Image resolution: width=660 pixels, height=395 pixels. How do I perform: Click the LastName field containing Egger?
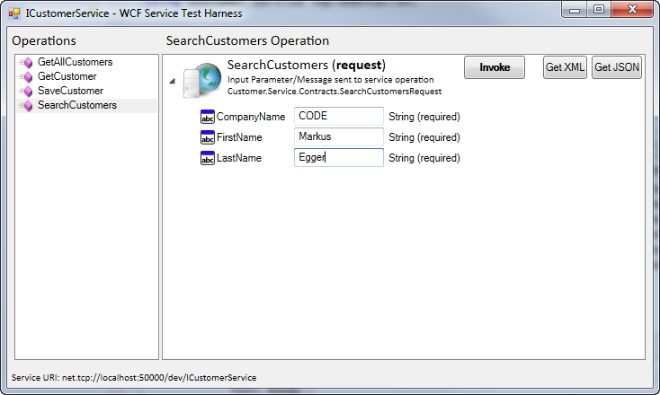point(339,157)
